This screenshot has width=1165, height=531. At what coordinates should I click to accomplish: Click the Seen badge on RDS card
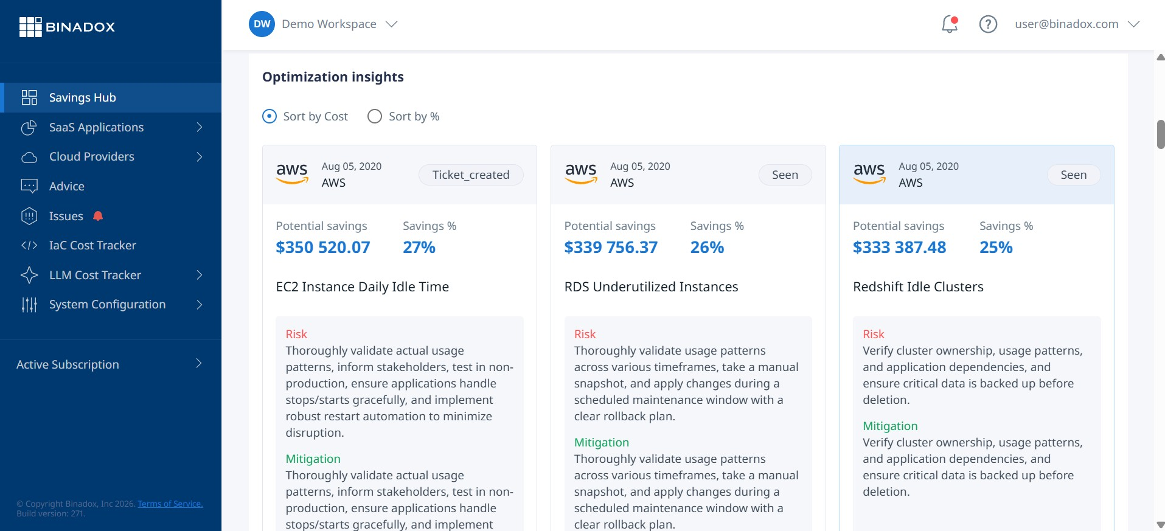785,175
